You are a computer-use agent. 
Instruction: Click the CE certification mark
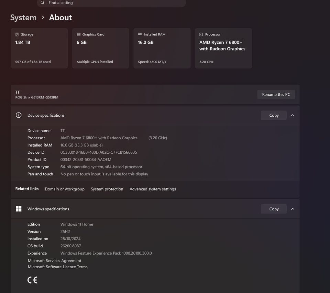click(32, 280)
